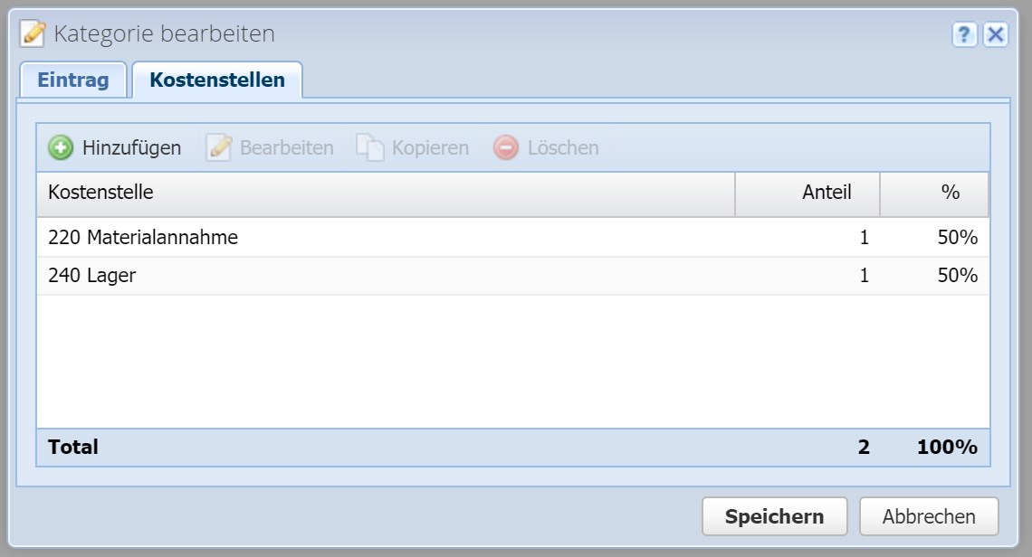Click the Hinzufügen toolbar label
The height and width of the screenshot is (557, 1032).
tap(131, 147)
